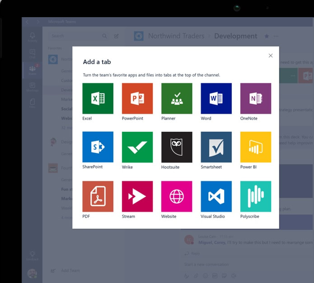Choose the Stream app tile
The height and width of the screenshot is (283, 314).
pyautogui.click(x=137, y=196)
